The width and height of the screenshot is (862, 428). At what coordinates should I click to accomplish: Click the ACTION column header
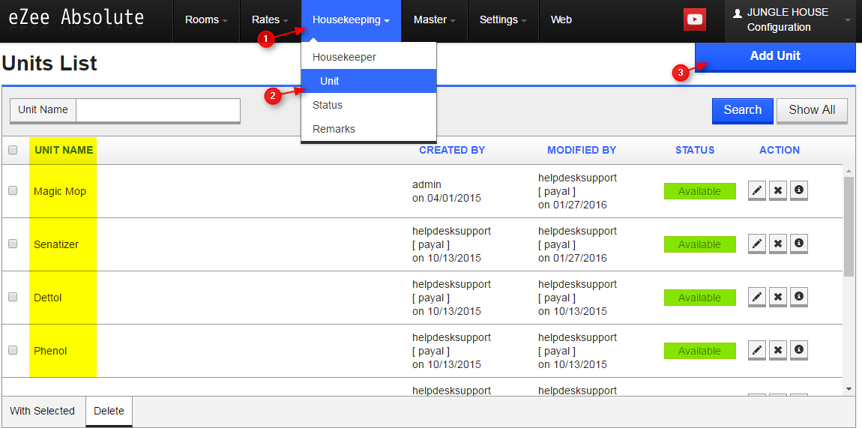(780, 150)
